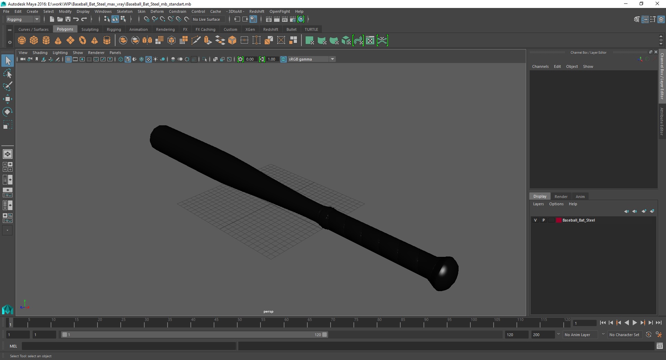
Task: Open the Windows menu
Action: pos(103,11)
